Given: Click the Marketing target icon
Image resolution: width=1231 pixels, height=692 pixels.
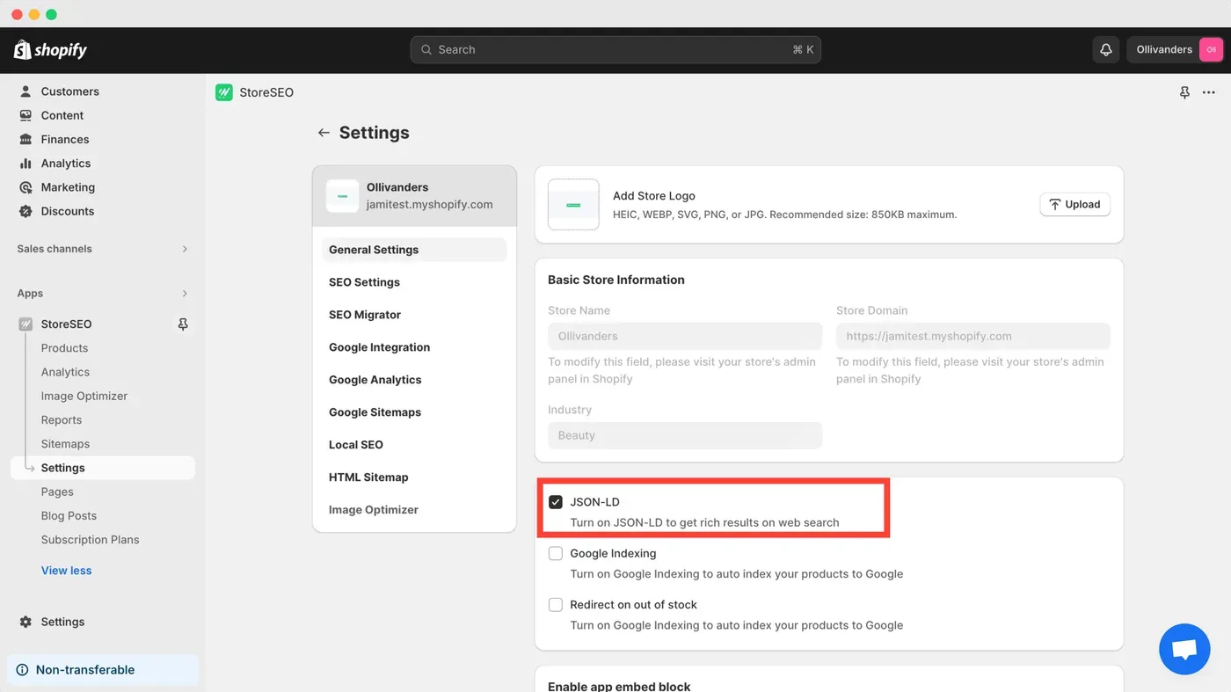Looking at the screenshot, I should (x=25, y=187).
